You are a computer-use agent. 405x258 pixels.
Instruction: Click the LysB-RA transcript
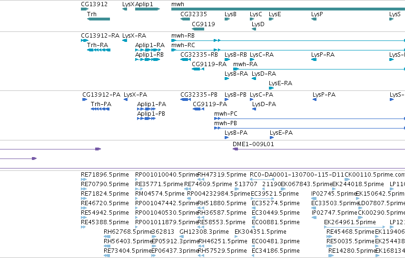pyautogui.click(x=227, y=79)
